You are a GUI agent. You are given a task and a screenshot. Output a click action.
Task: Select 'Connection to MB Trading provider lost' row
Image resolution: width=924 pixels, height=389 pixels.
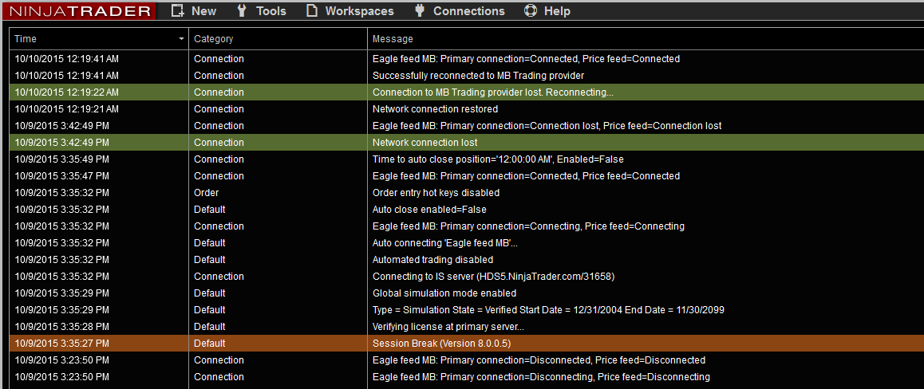pos(467,92)
